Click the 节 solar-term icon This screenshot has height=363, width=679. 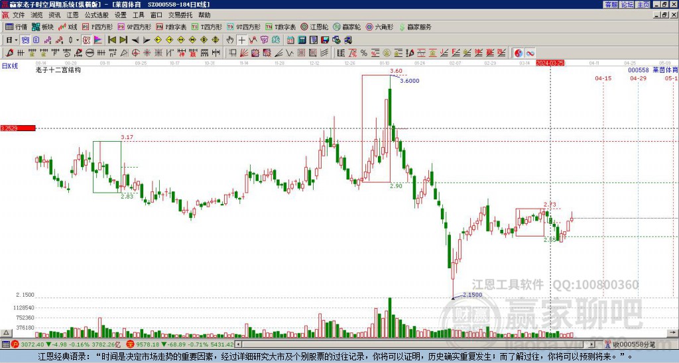[x=264, y=40]
